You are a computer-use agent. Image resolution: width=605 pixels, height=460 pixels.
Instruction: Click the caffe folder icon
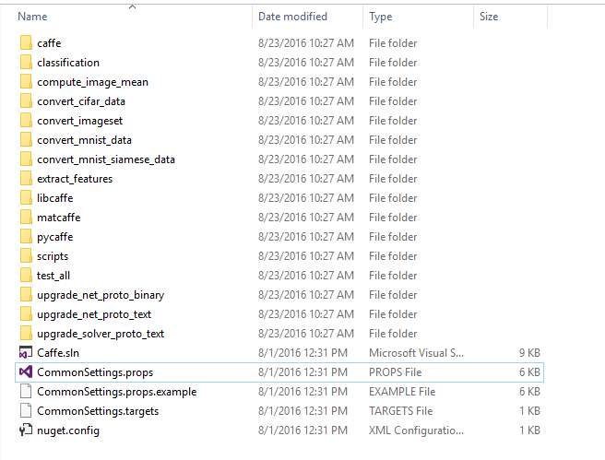click(26, 42)
